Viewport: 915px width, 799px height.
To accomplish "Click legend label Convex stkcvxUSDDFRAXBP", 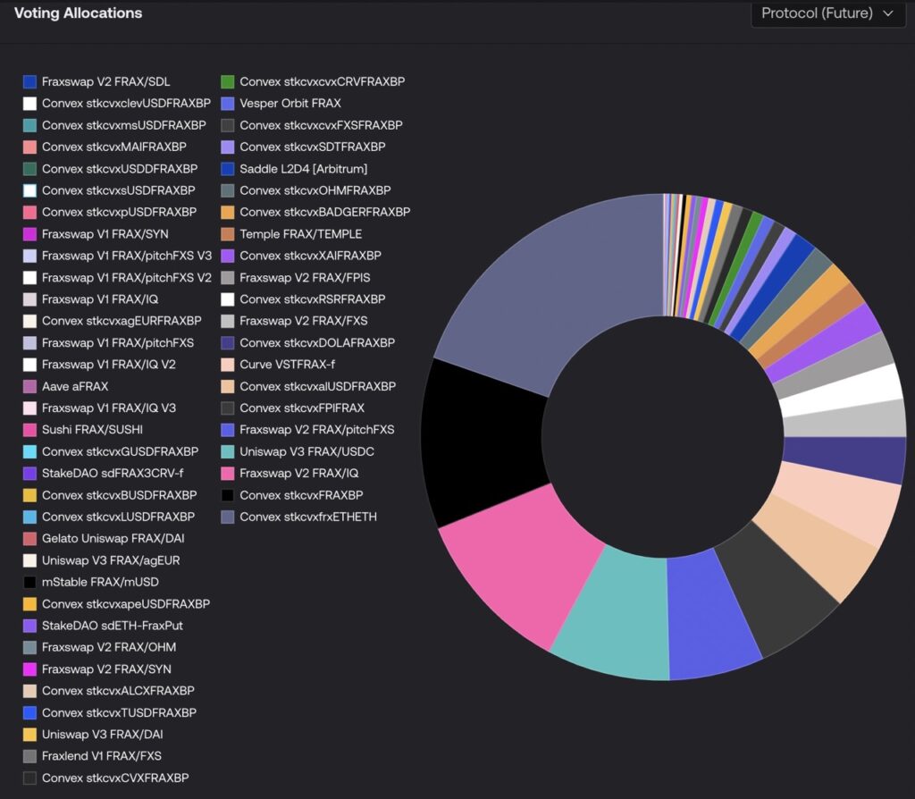I will (120, 169).
